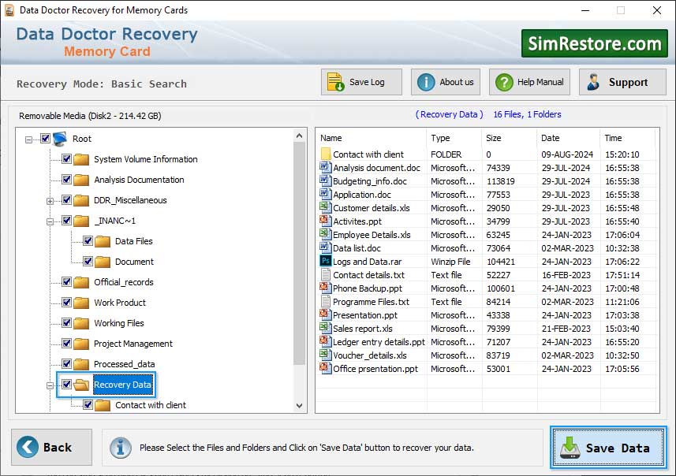Click the Help Manual question mark icon
This screenshot has height=476, width=676.
(503, 82)
